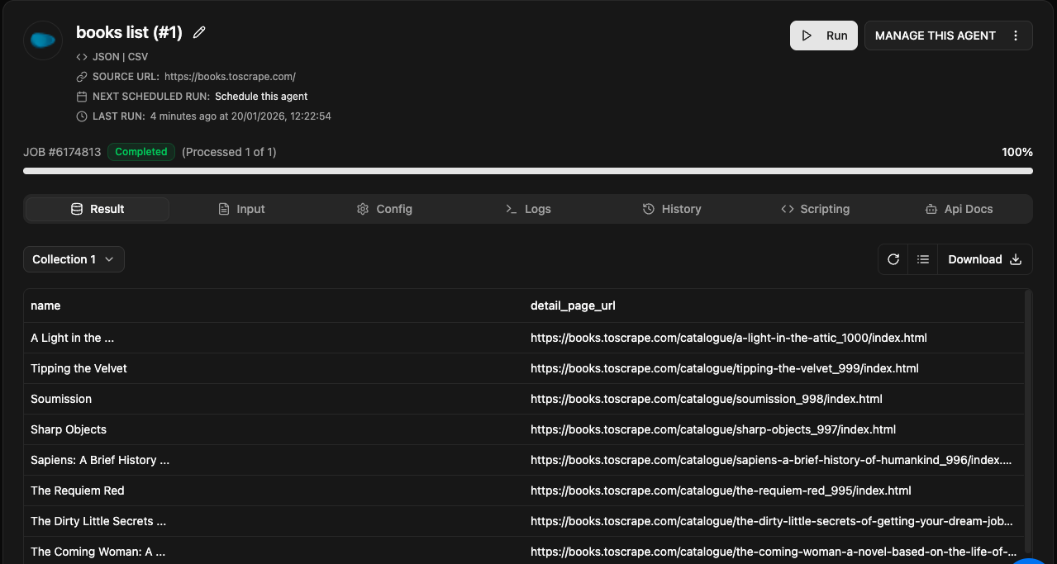Image resolution: width=1057 pixels, height=564 pixels.
Task: Open the three-dot menu beside Manage This Agent
Action: 1016,36
